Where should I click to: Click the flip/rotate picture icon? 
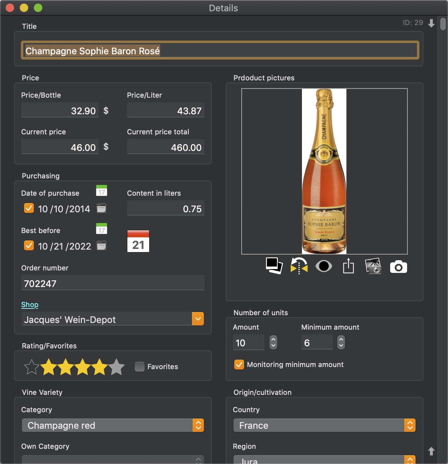click(x=299, y=266)
